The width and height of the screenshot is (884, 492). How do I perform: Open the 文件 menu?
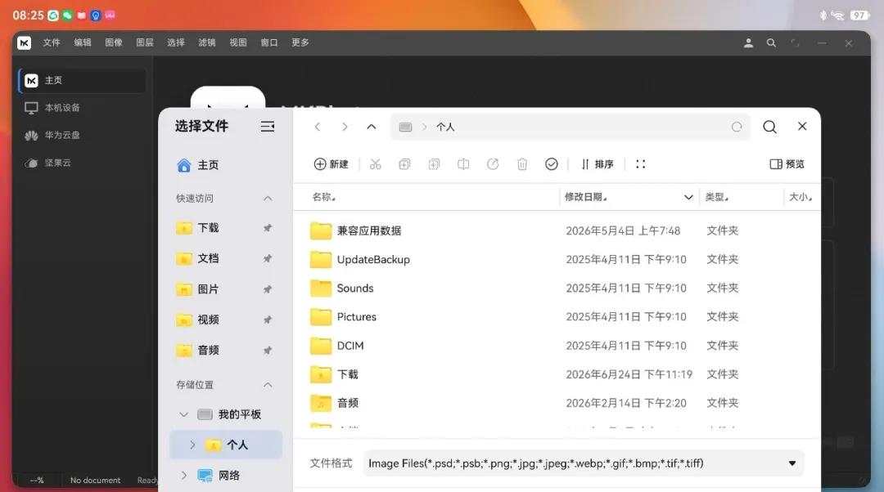point(52,42)
